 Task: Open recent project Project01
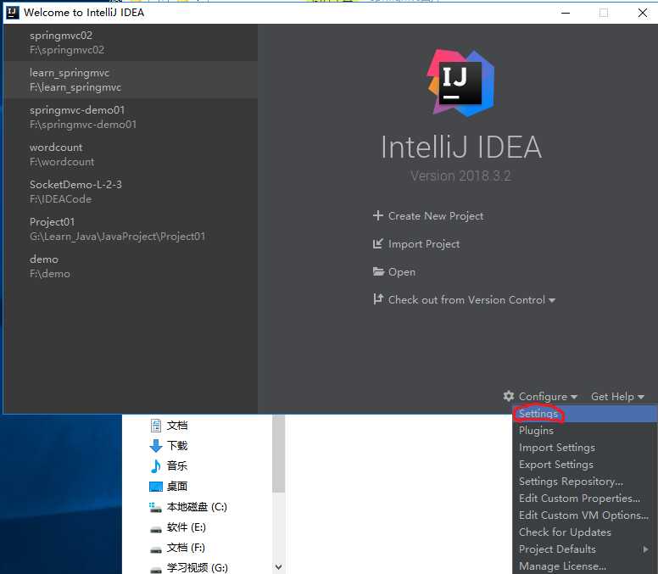click(131, 229)
